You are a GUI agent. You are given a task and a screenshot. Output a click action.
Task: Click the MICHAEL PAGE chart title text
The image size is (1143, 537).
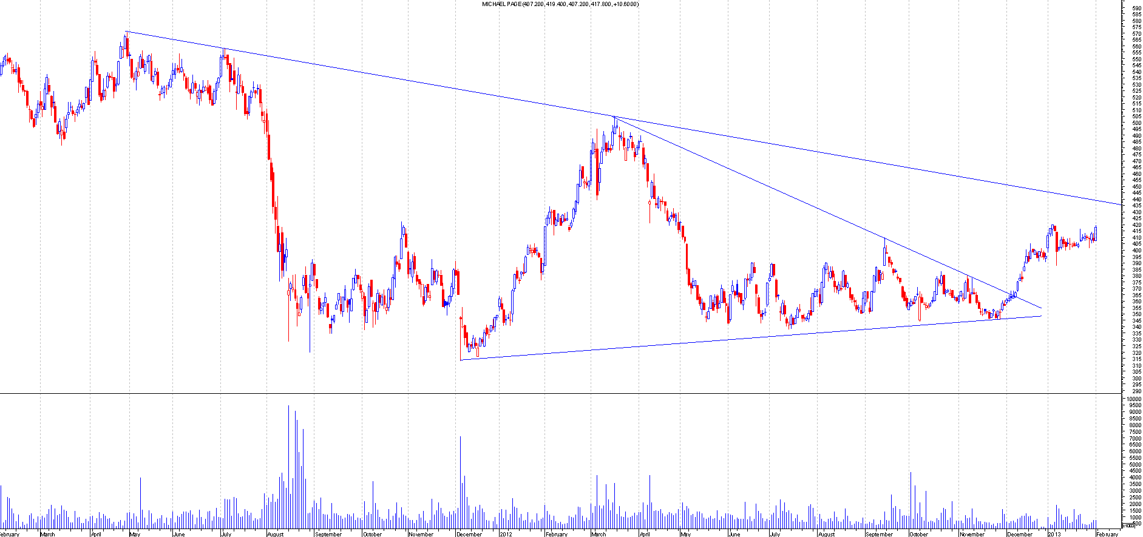click(x=560, y=4)
